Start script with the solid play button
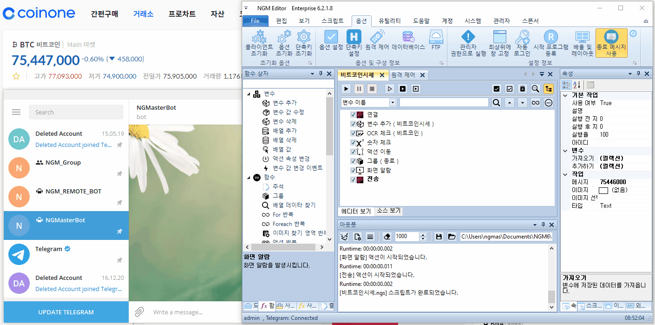Image resolution: width=655 pixels, height=325 pixels. [346, 88]
